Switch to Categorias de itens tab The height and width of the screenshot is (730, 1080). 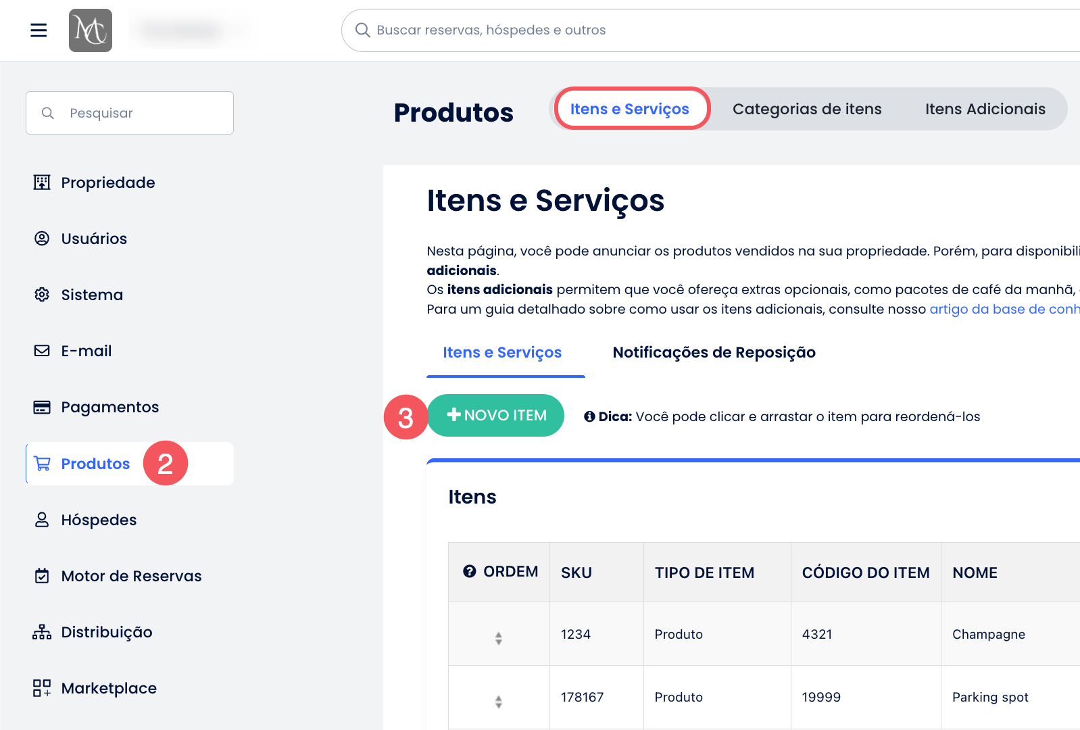[807, 109]
